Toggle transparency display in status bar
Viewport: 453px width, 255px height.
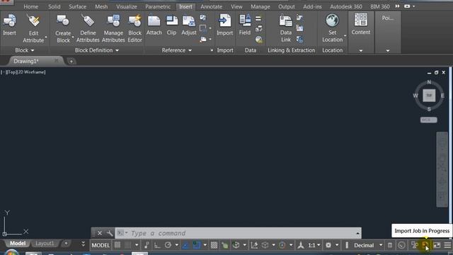214,245
